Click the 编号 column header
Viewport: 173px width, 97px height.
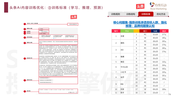(x=116, y=31)
